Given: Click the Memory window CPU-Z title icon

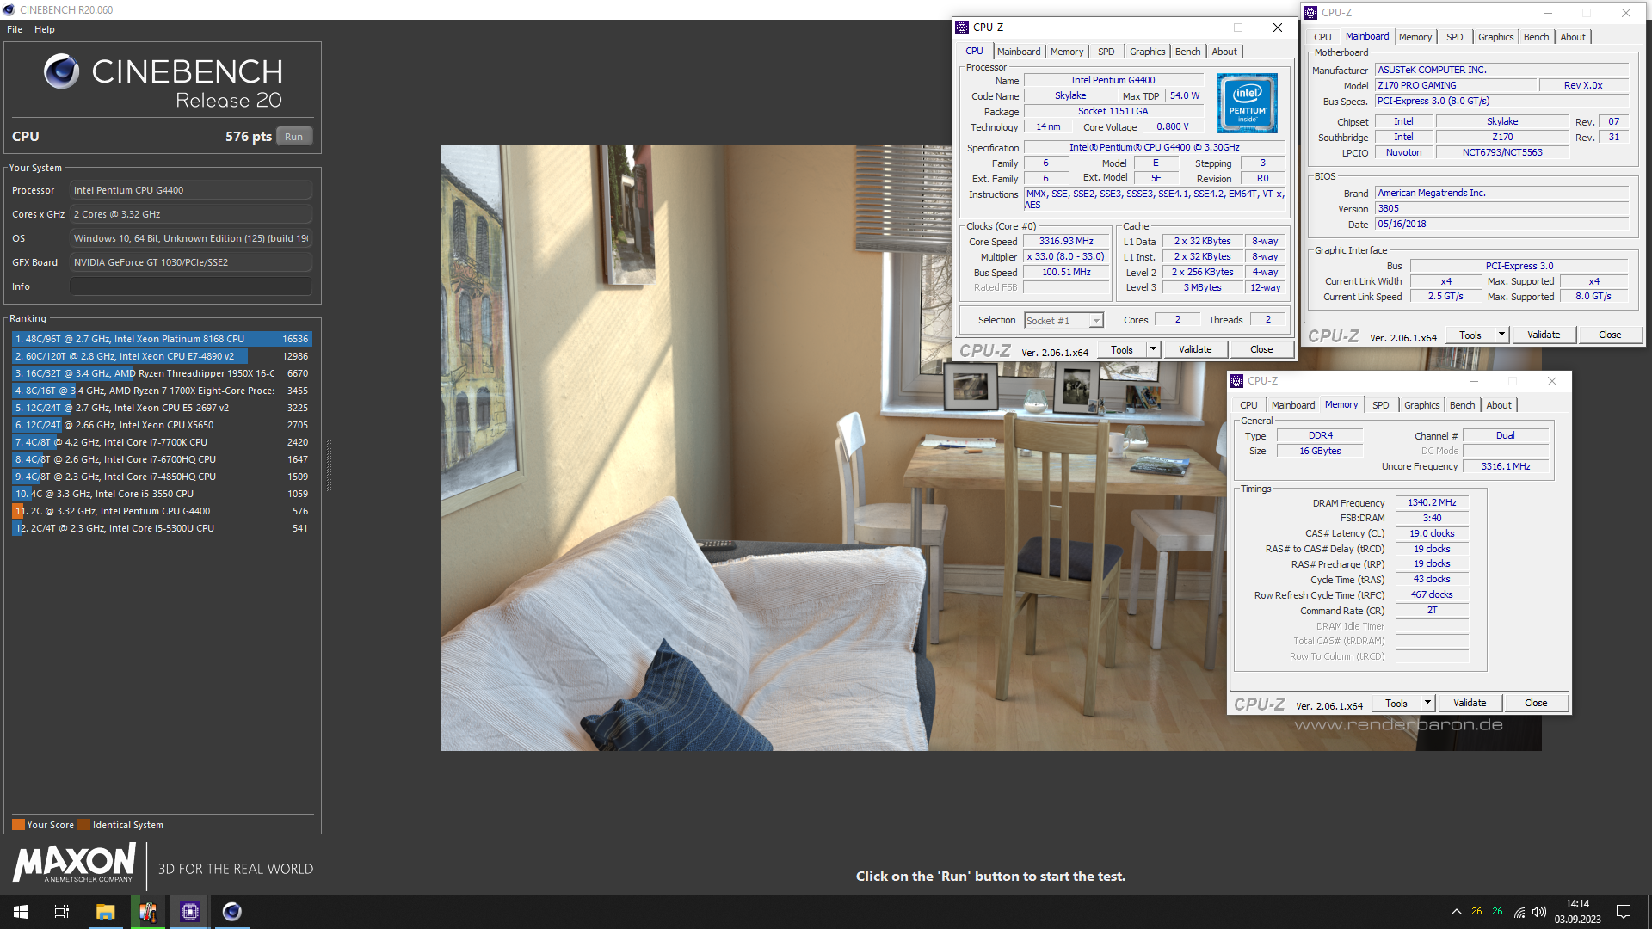Looking at the screenshot, I should click(1236, 381).
